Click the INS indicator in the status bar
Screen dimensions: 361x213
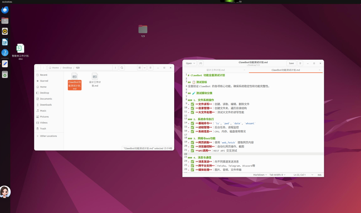(x=319, y=175)
